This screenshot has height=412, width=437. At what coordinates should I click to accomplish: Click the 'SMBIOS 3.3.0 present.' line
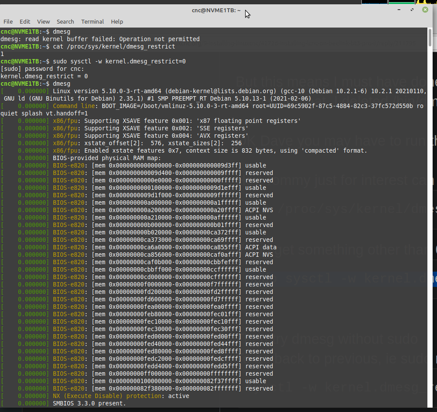tap(63, 403)
